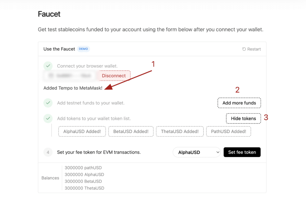The width and height of the screenshot is (306, 207).
Task: Select the BetaUSD Added! token button
Action: [131, 131]
